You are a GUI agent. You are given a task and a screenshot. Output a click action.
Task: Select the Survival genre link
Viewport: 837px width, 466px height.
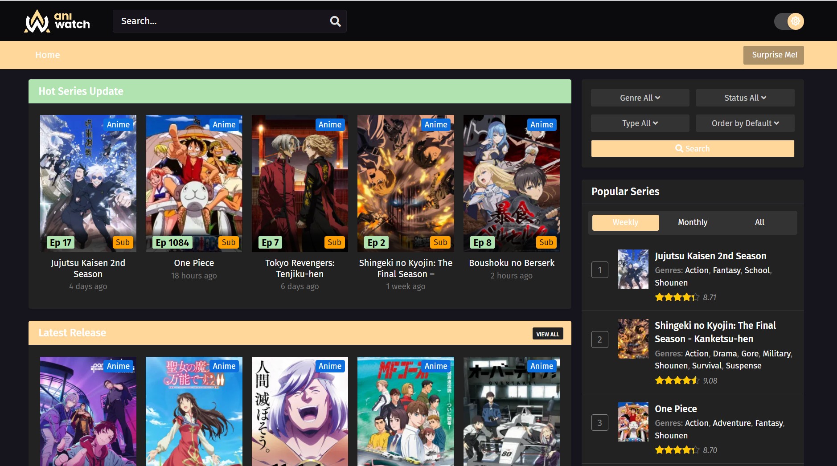tap(707, 365)
